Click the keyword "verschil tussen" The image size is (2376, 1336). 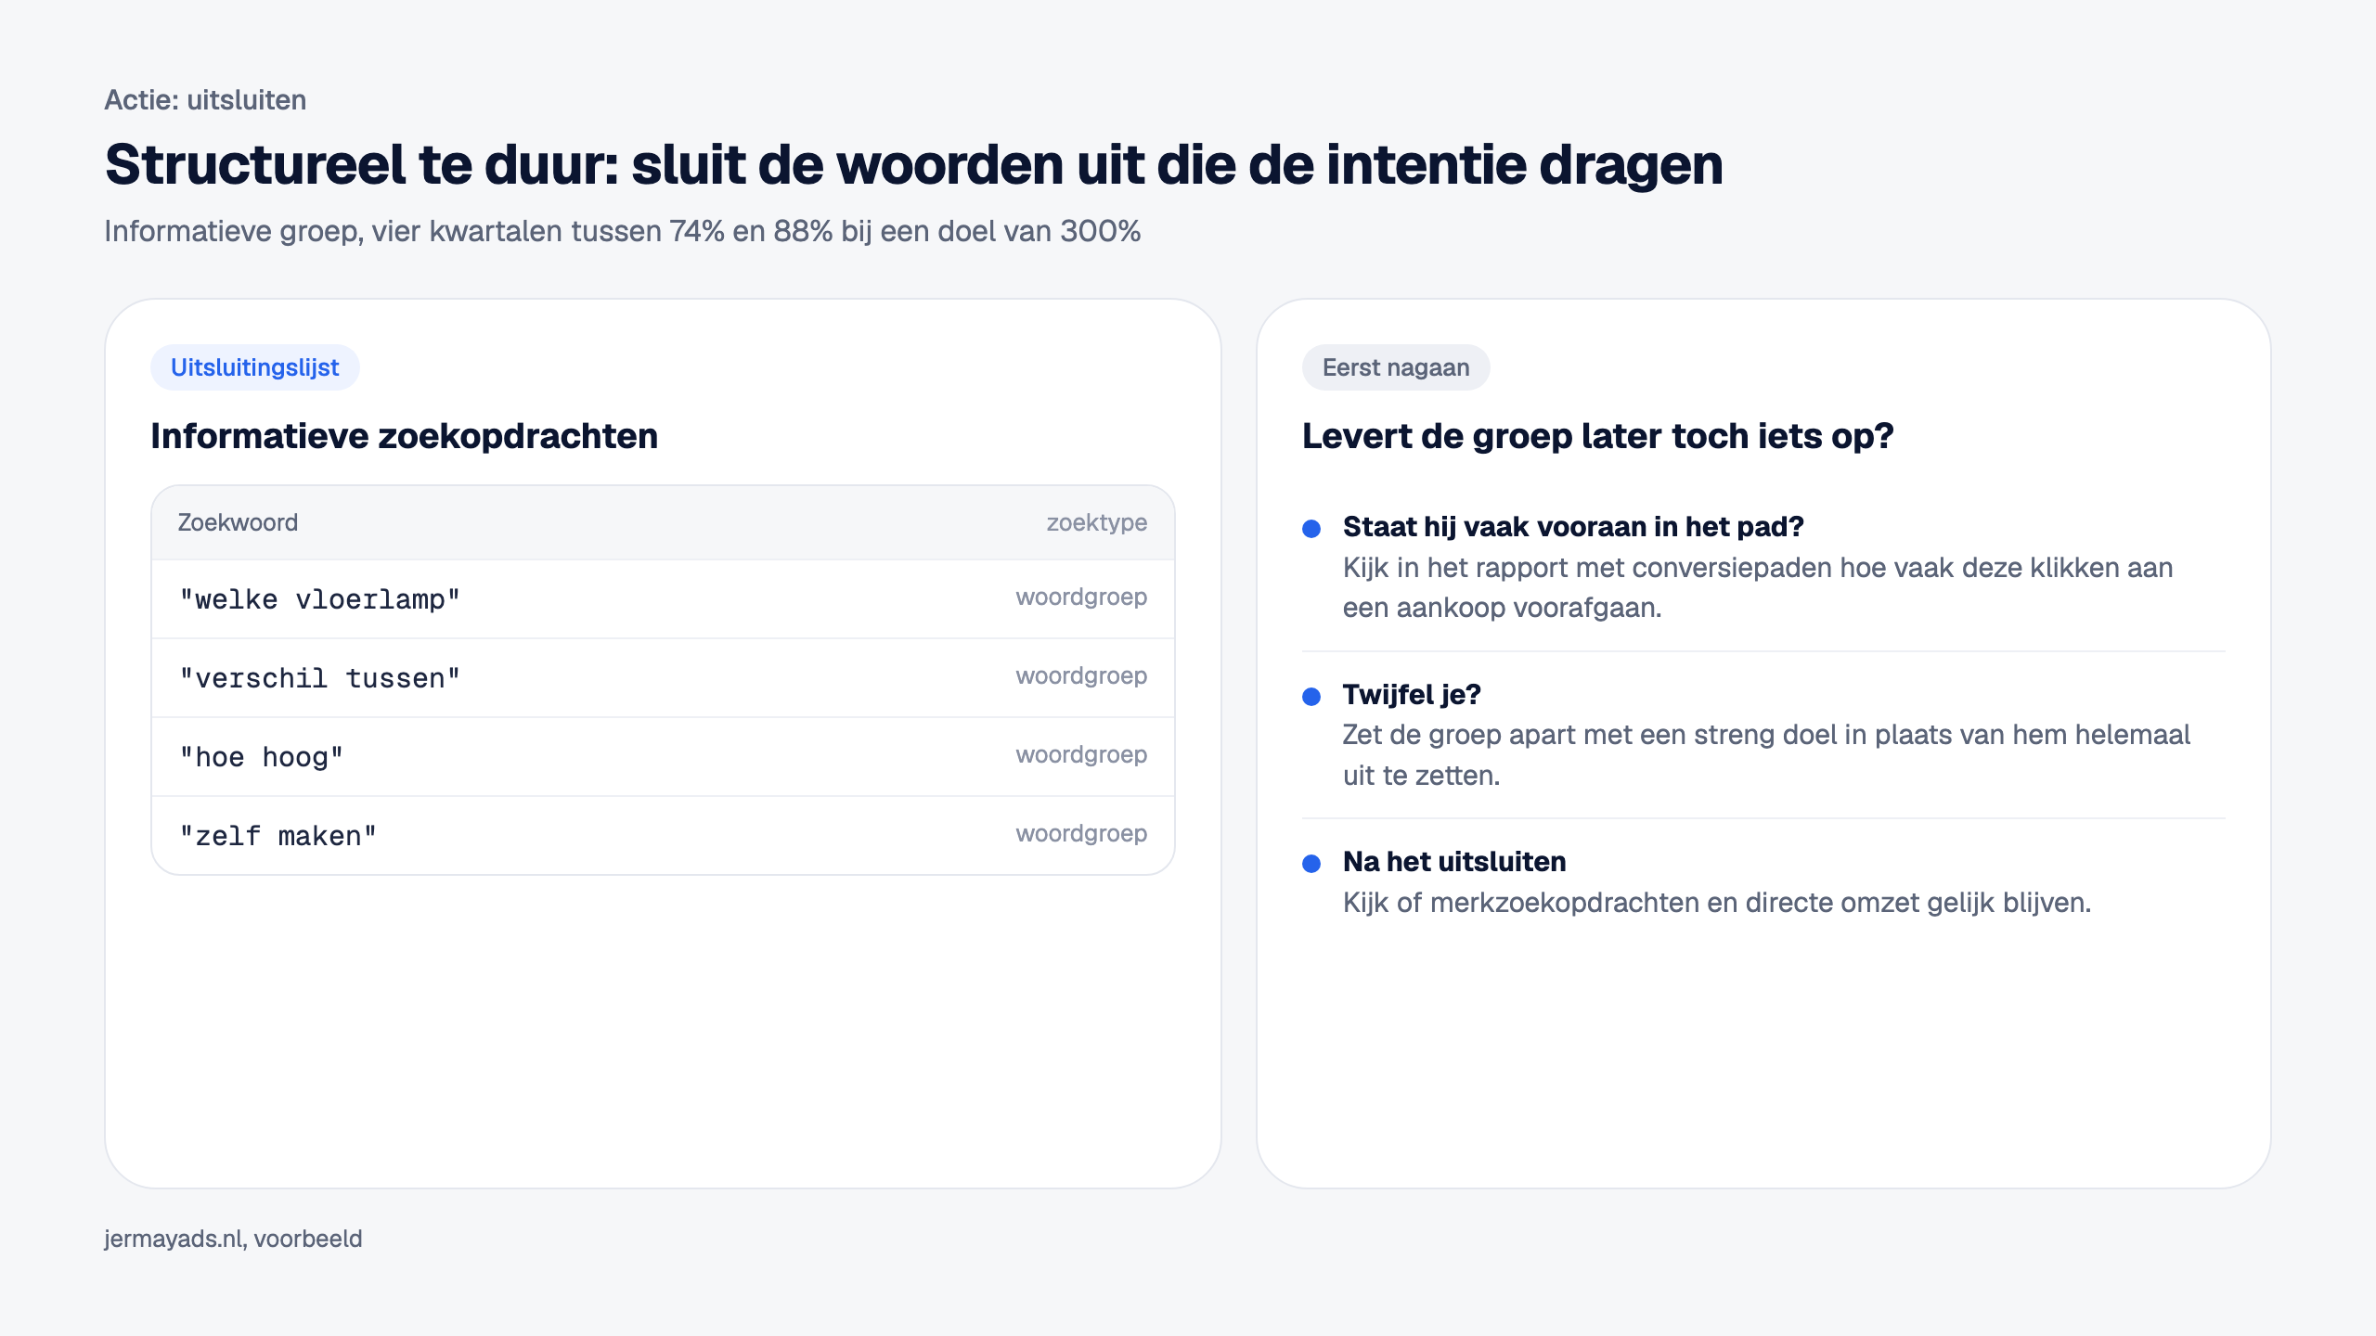[320, 678]
